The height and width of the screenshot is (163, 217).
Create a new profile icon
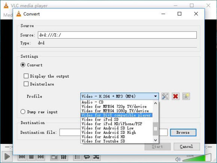[x=186, y=96]
